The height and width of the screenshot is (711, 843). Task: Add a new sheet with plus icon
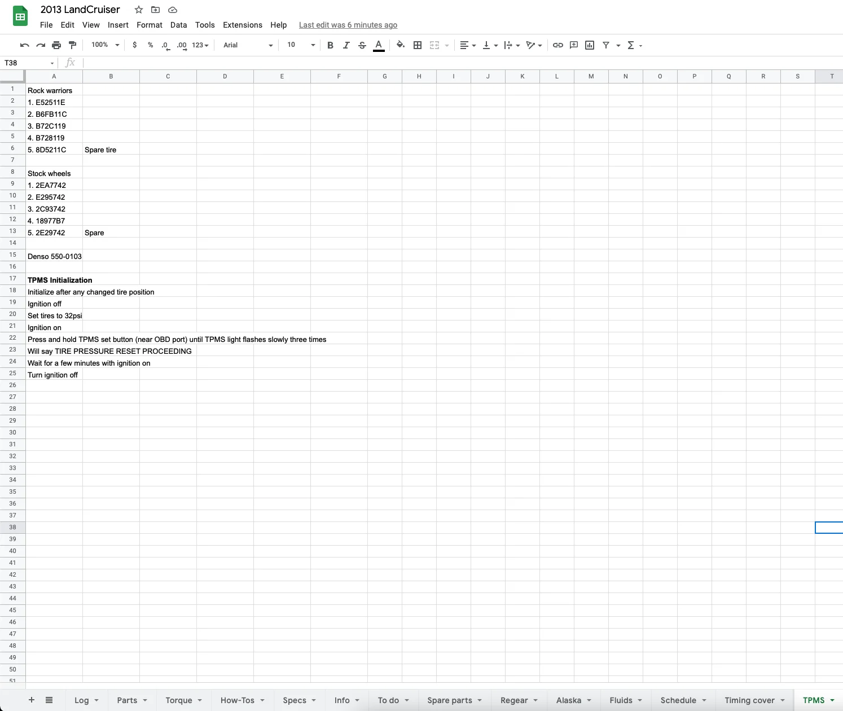(32, 700)
